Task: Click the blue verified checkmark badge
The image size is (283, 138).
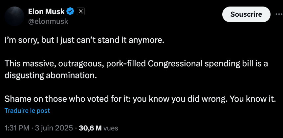Action: point(71,12)
